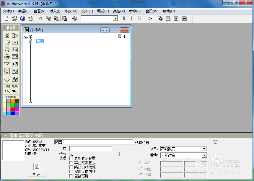Enable 更新显示变量 checkbox

pyautogui.click(x=71, y=158)
